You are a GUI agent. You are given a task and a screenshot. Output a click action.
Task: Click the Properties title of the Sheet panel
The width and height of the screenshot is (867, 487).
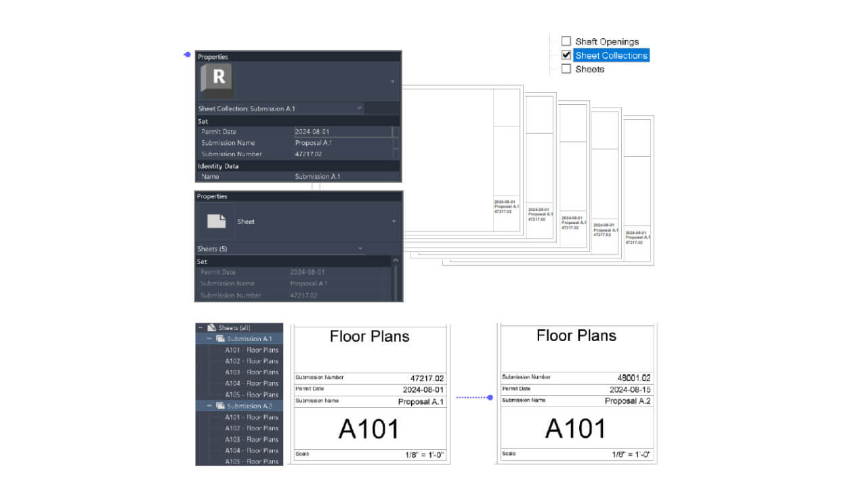tap(212, 196)
